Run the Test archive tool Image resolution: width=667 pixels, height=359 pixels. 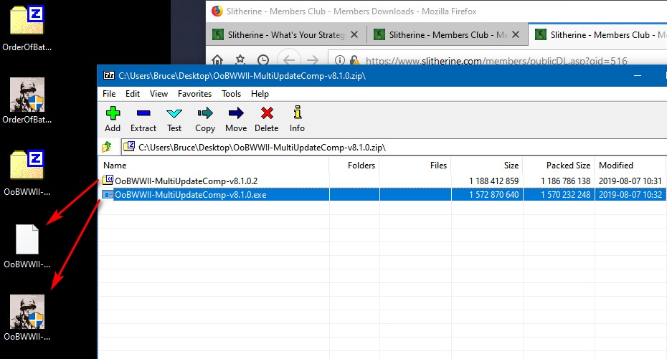174,118
